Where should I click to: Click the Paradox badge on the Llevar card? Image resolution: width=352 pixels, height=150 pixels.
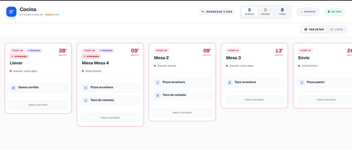[34, 51]
